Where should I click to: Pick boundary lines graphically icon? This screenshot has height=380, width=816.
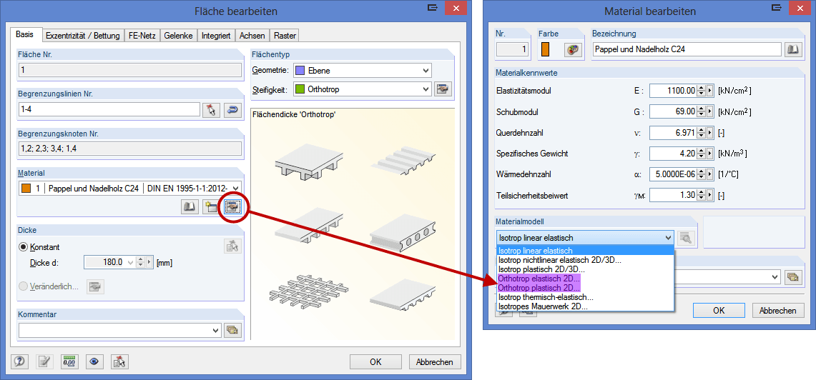click(211, 110)
